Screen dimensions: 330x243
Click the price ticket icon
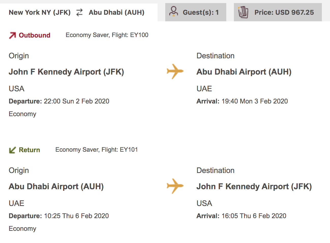pyautogui.click(x=243, y=12)
